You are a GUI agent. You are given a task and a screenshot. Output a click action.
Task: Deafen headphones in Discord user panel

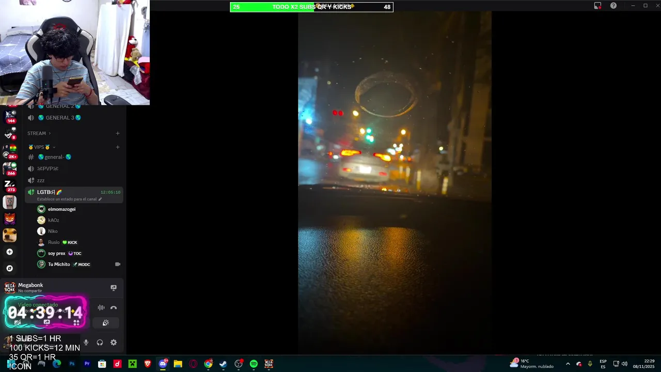[100, 343]
